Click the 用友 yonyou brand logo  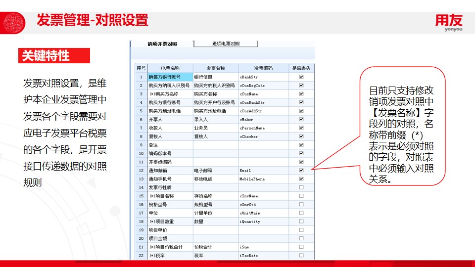[x=448, y=22]
